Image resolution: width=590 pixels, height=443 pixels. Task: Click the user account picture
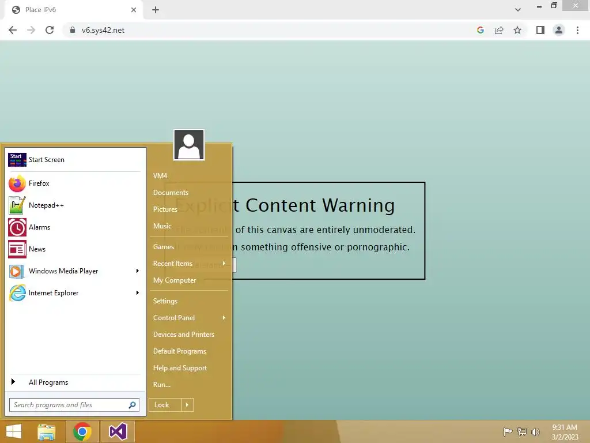click(x=189, y=145)
